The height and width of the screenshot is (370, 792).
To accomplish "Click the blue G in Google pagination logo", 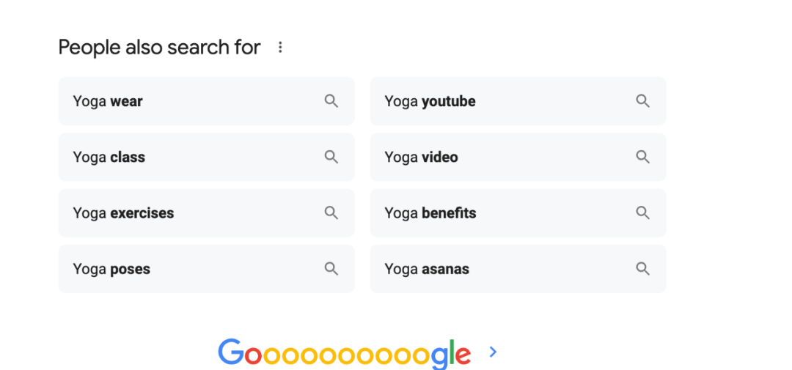I will [x=230, y=352].
